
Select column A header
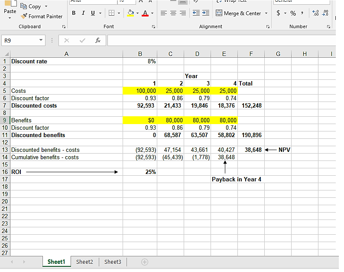(x=66, y=54)
